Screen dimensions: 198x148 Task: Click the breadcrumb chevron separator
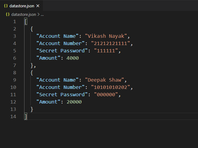point(39,14)
